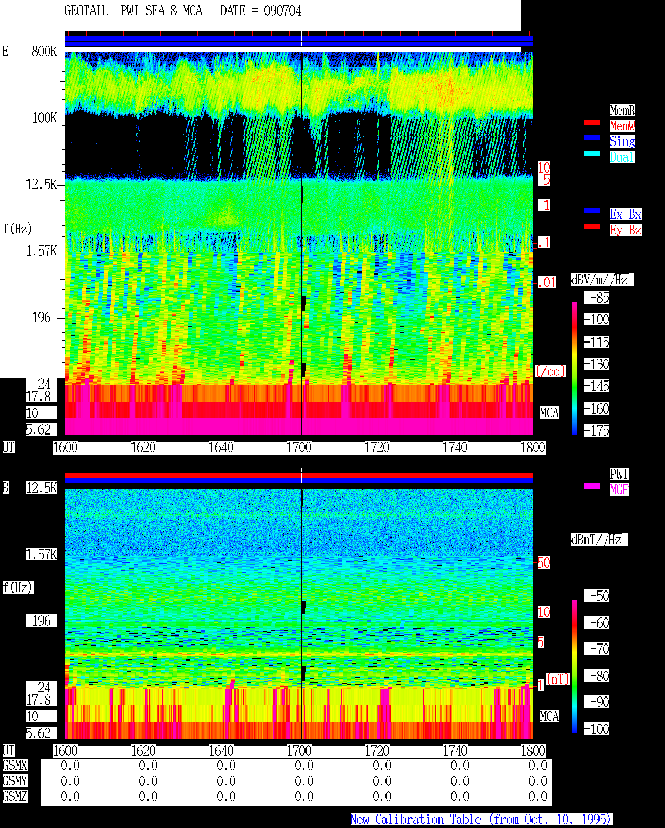Select the PWI legend label
The height and width of the screenshot is (828, 665).
pos(619,474)
